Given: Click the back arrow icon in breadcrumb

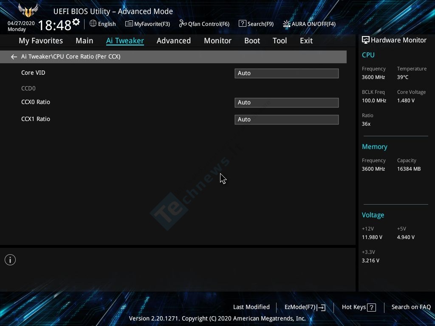Looking at the screenshot, I should [x=14, y=57].
